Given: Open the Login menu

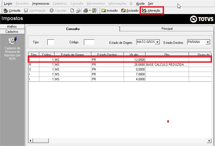Looking at the screenshot, I should tap(8, 4).
